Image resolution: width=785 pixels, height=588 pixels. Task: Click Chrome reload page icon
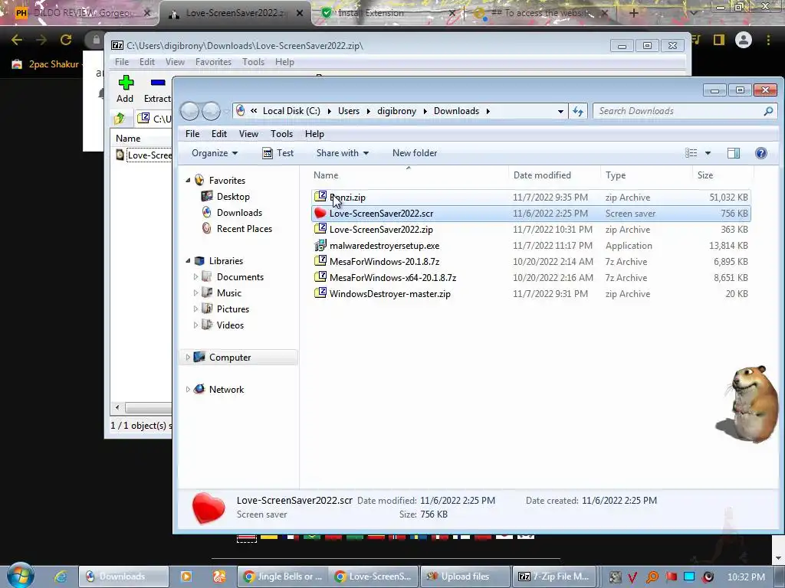66,40
